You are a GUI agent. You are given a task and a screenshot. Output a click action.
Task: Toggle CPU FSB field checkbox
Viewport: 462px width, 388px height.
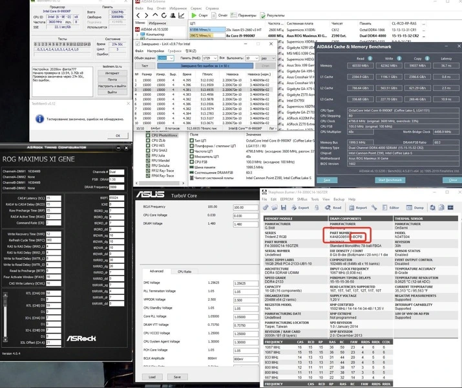(192, 162)
